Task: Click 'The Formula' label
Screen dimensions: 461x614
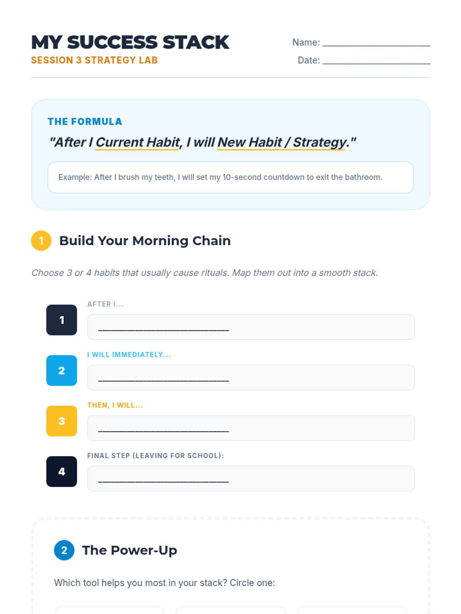Action: coord(85,122)
